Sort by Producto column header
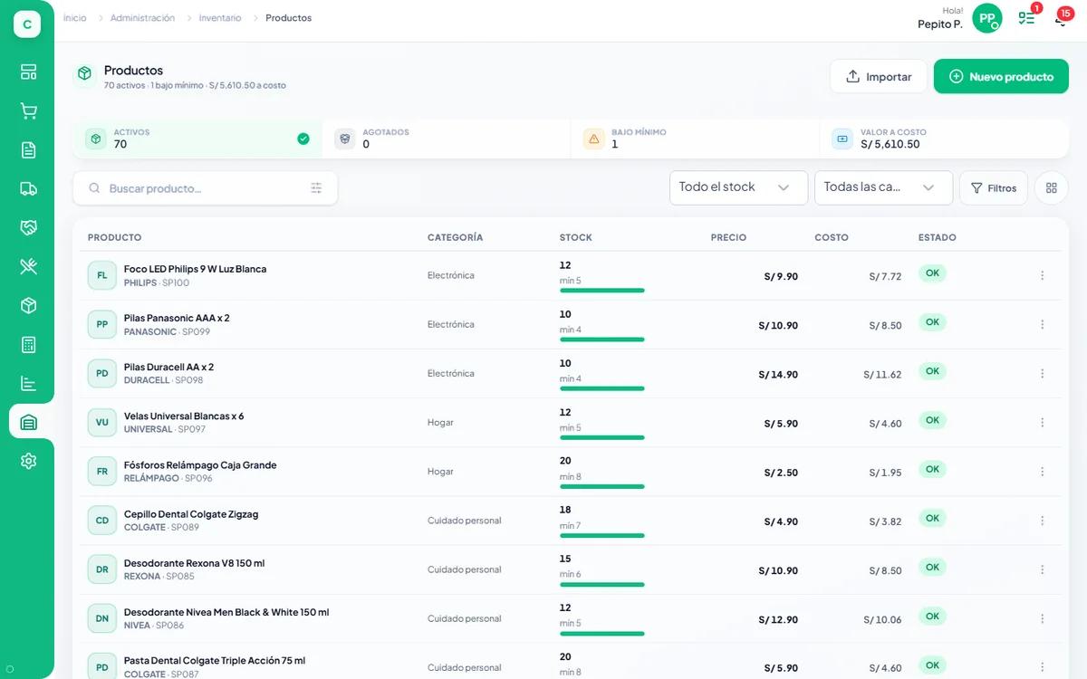The width and height of the screenshot is (1087, 679). (x=114, y=237)
